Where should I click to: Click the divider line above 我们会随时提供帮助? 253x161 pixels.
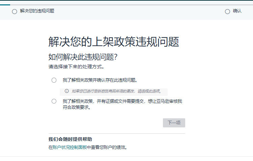(x=117, y=133)
